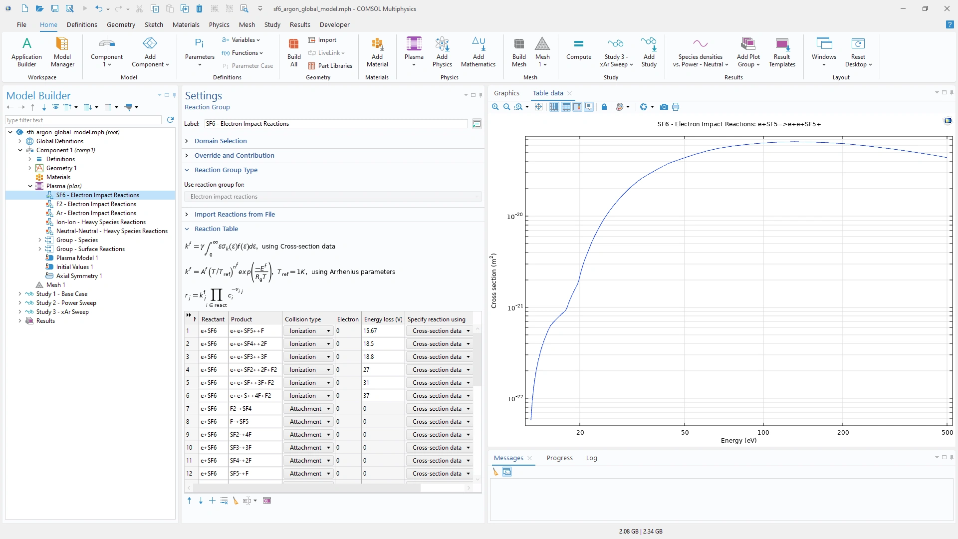
Task: Click the Zoom Extents icon
Action: 538,107
